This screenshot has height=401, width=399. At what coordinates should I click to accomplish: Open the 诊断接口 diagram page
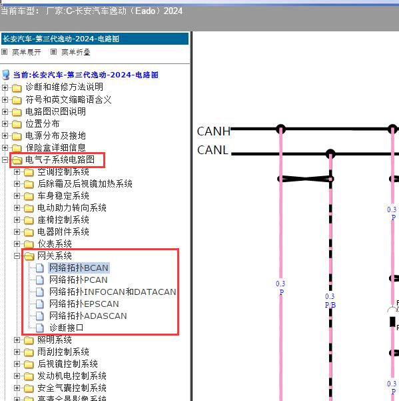[67, 328]
